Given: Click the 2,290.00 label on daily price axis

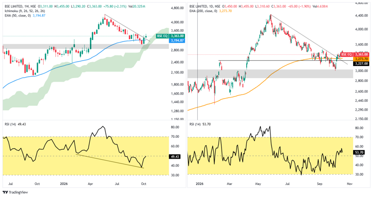Looking at the screenshot, I should [x=362, y=110].
